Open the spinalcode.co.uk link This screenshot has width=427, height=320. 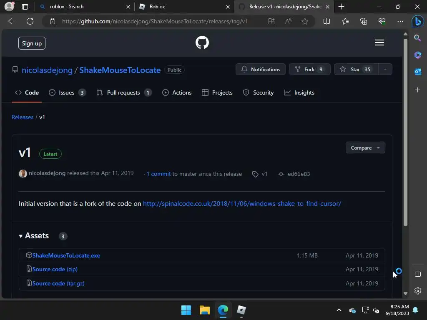242,203
